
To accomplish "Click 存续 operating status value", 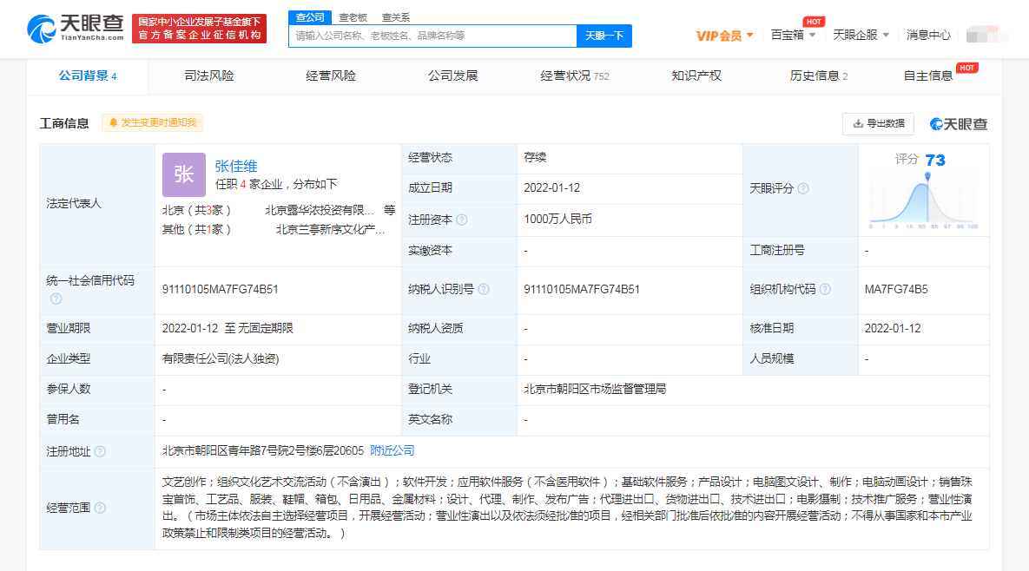I will pyautogui.click(x=535, y=157).
